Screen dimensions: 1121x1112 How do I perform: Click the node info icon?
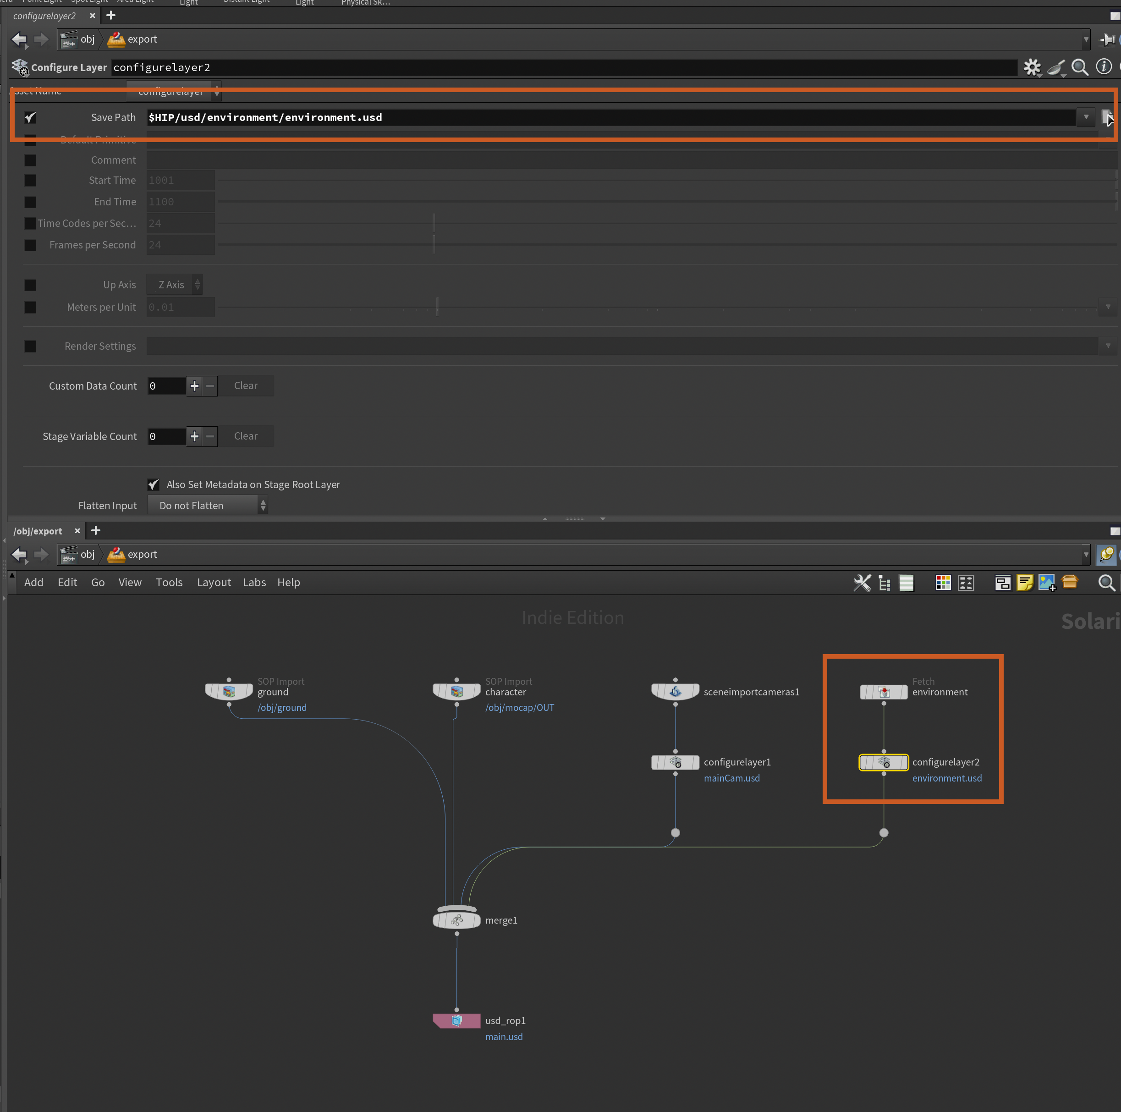pos(1103,67)
